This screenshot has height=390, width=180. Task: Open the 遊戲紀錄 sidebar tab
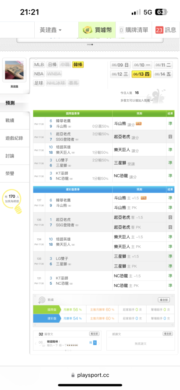15,138
